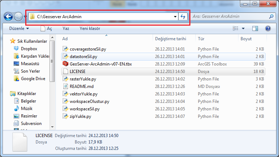Click the Refresh button beside address bar
This screenshot has height=157, width=279.
tap(183, 16)
